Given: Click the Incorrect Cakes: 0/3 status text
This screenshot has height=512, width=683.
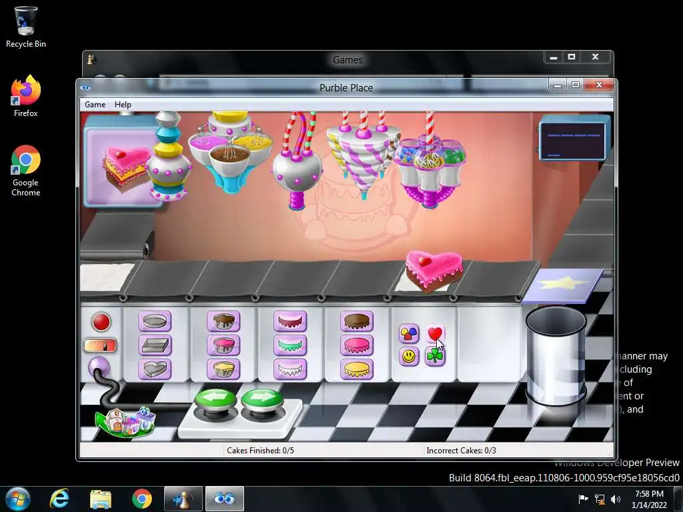Looking at the screenshot, I should pyautogui.click(x=461, y=451).
